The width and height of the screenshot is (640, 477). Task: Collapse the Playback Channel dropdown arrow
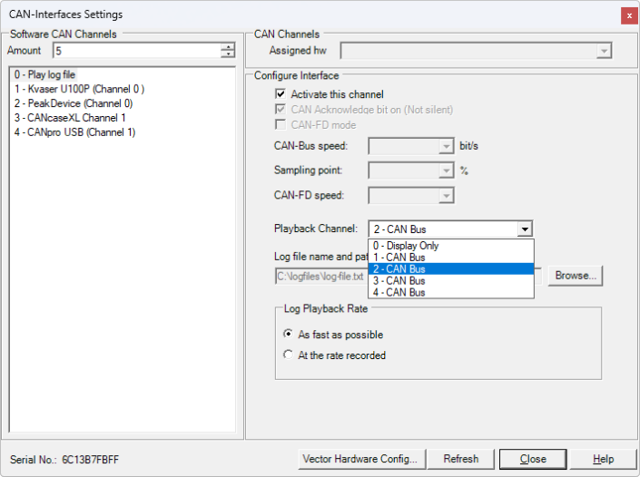[524, 229]
